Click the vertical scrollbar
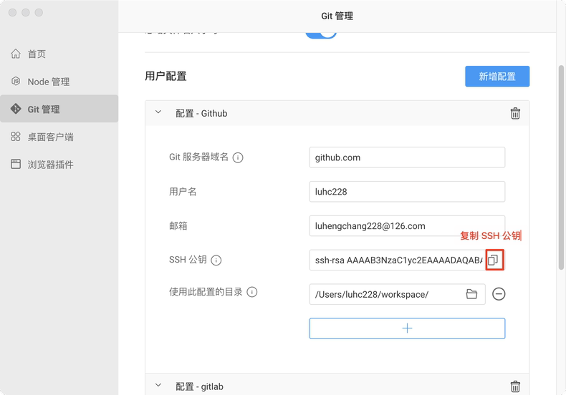 (561, 167)
